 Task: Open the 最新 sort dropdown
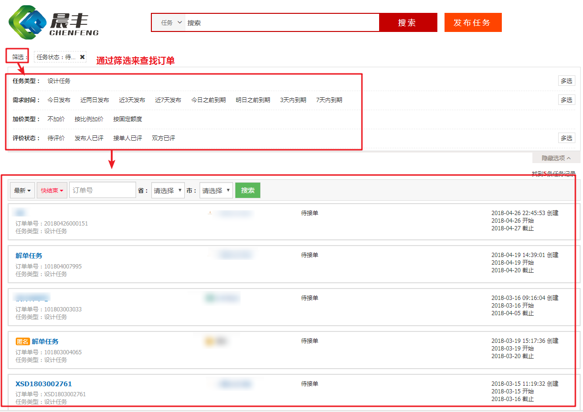click(22, 190)
